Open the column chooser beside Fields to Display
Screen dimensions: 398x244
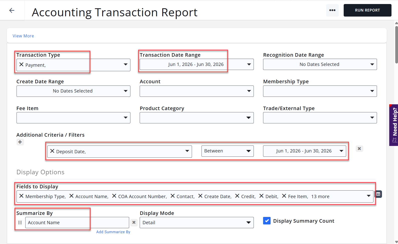pyautogui.click(x=378, y=194)
